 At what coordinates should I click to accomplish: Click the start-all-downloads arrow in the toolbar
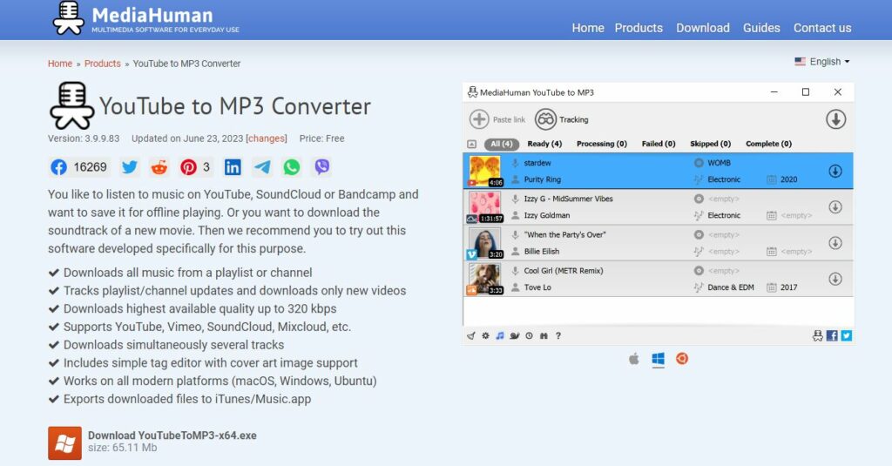(x=835, y=119)
